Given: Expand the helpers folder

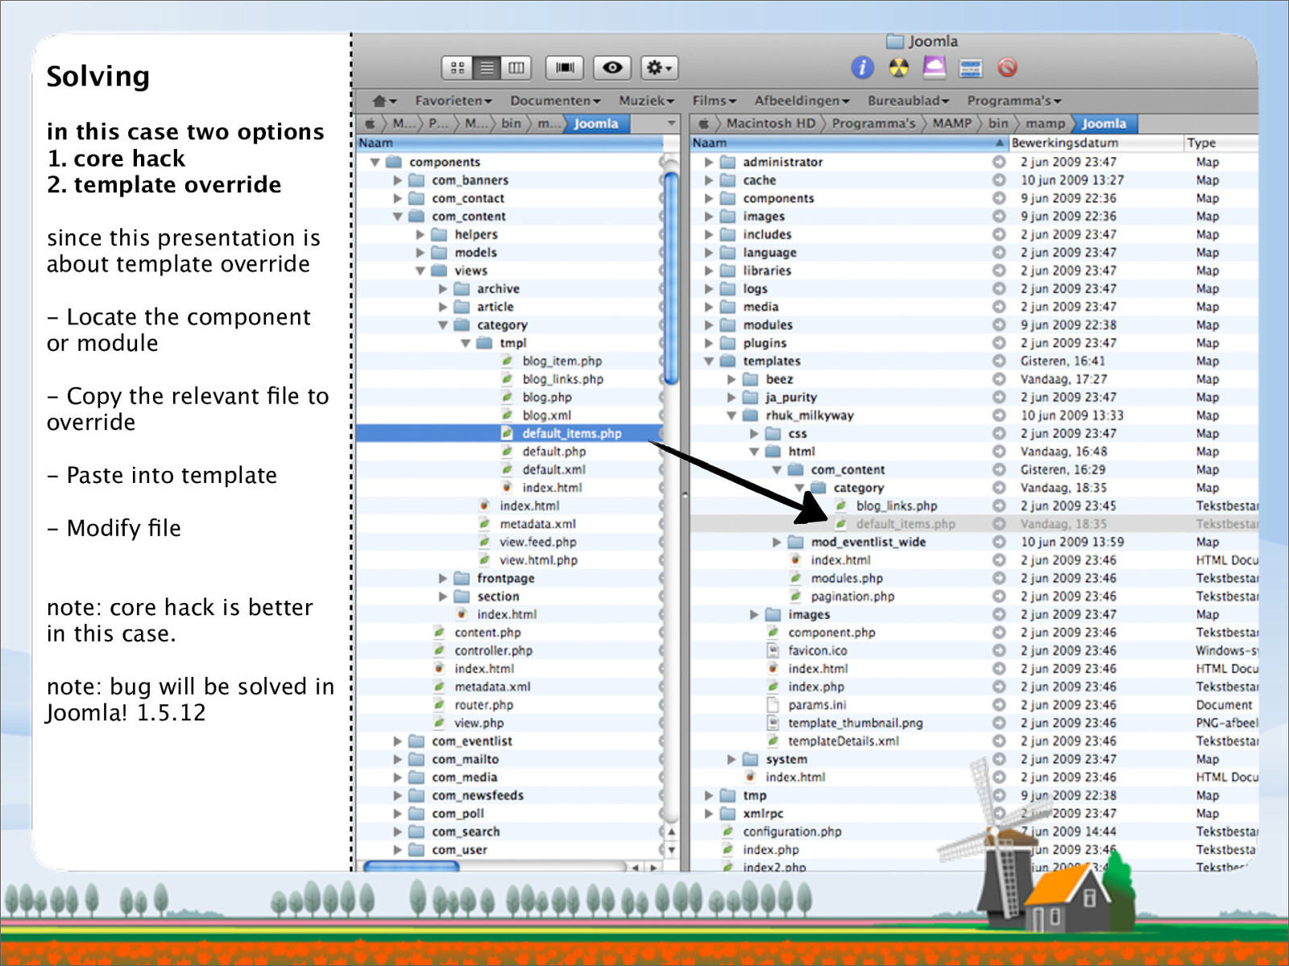Looking at the screenshot, I should pos(420,234).
